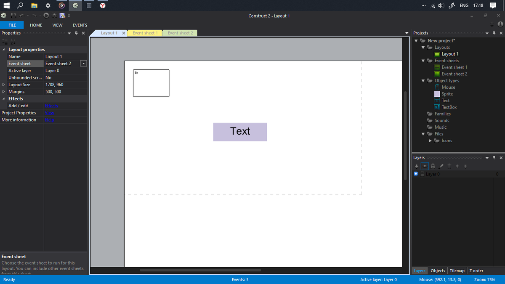Click the move layer up arrow icon

[x=457, y=166]
